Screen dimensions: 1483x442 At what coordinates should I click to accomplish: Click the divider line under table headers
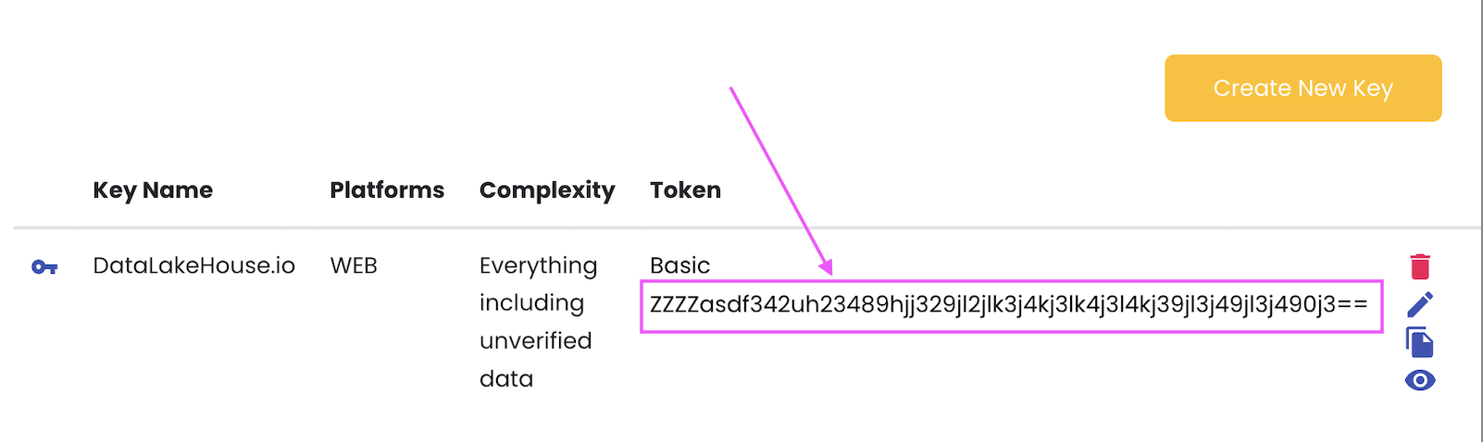tap(741, 227)
